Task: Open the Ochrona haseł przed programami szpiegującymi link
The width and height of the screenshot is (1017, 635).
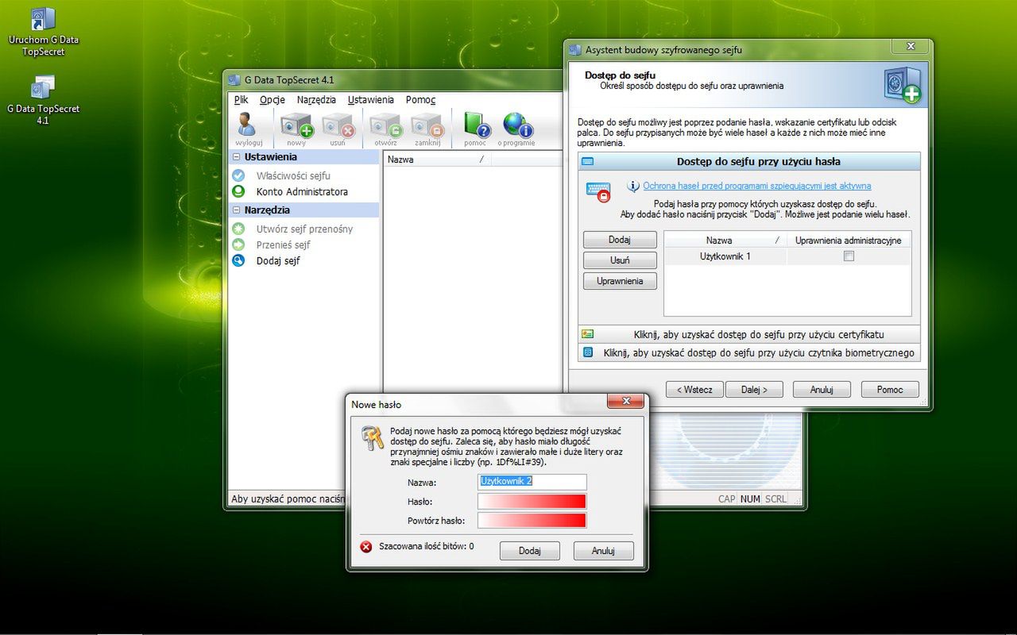Action: 757,186
